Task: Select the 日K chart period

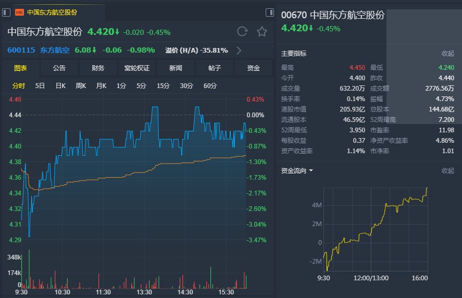Action: coord(61,86)
